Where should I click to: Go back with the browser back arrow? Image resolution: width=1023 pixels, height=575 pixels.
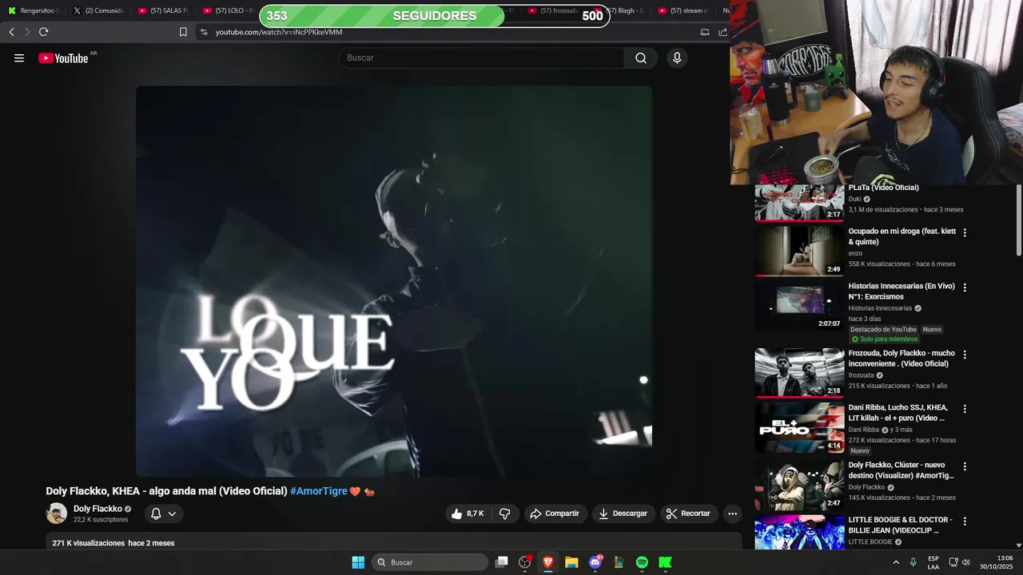(x=11, y=32)
